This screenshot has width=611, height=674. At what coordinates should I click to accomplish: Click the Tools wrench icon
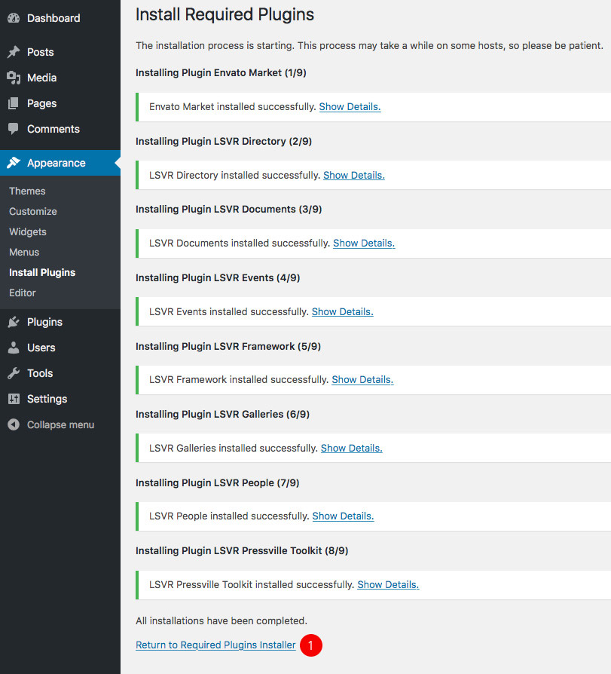(14, 373)
